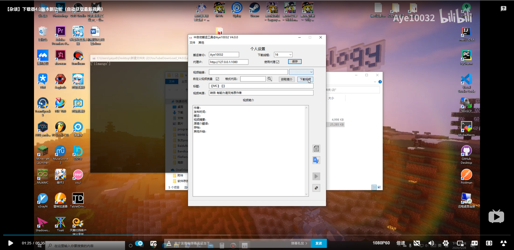
Task: Open the v2rayN desktop icon
Action: click(x=43, y=200)
